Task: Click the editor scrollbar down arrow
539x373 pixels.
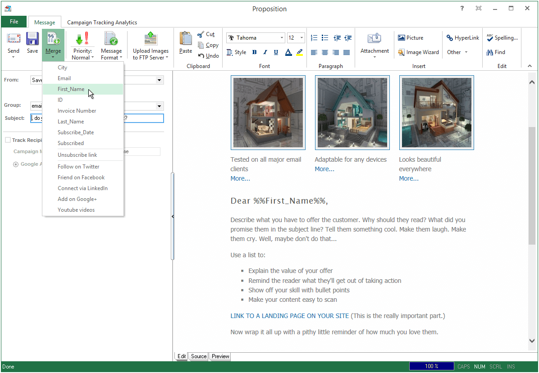Action: tap(532, 341)
